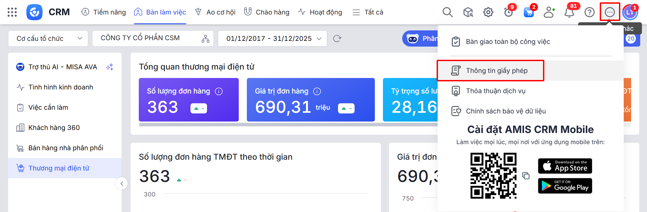Screen dimensions: 647x212
Task: Collapse the left sidebar arrow
Action: click(122, 184)
